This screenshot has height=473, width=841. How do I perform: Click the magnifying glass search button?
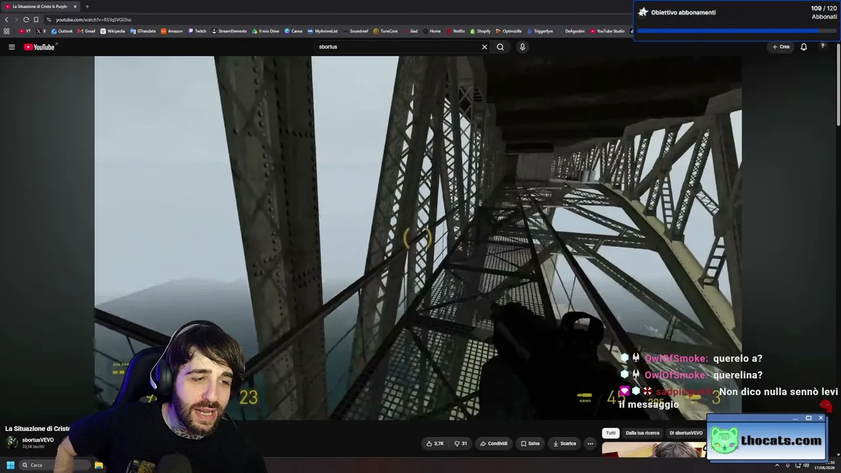tap(500, 47)
